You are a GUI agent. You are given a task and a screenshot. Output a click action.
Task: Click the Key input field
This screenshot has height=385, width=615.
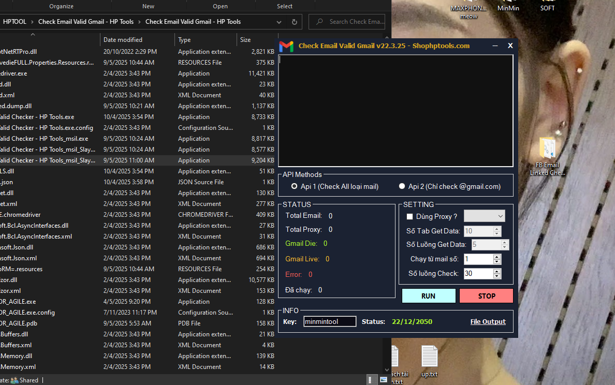(330, 322)
